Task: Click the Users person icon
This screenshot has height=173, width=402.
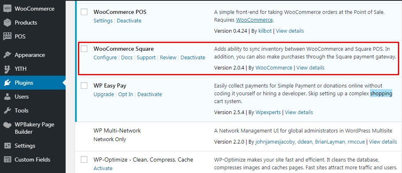Action: click(x=7, y=97)
